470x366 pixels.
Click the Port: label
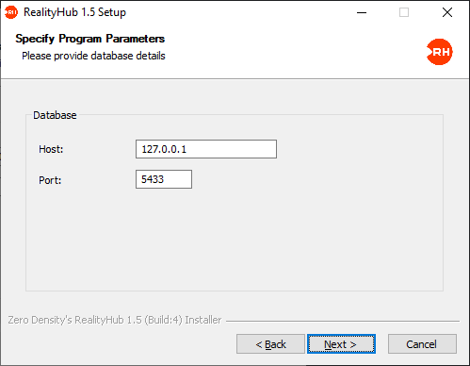(50, 180)
